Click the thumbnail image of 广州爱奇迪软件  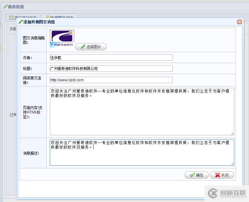(62, 39)
